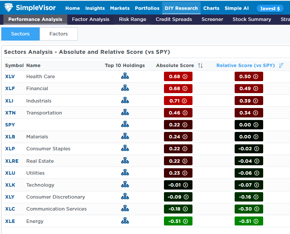This screenshot has width=290, height=234.
Task: Open Real Estate relative score -0.04 details
Action: tap(249, 161)
